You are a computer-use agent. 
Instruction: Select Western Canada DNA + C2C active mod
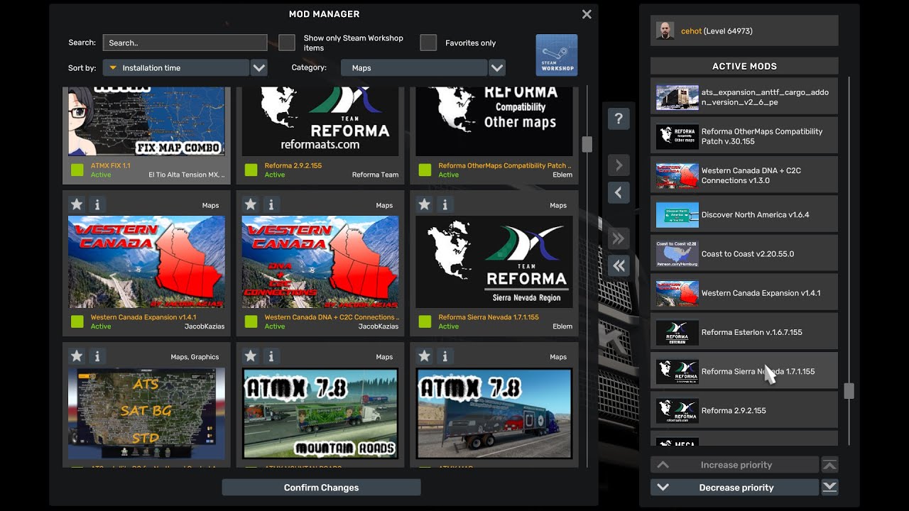click(744, 175)
